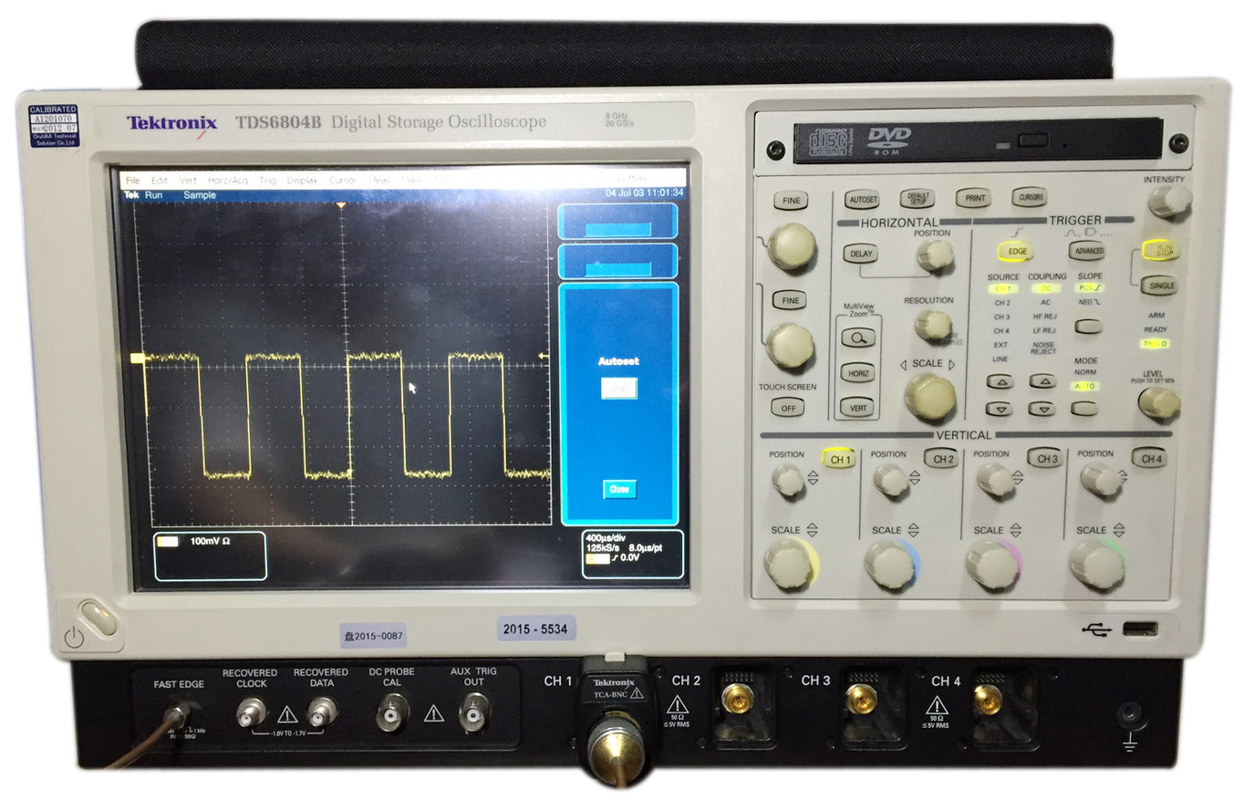Open the Vert menu
The image size is (1244, 800).
tap(188, 181)
